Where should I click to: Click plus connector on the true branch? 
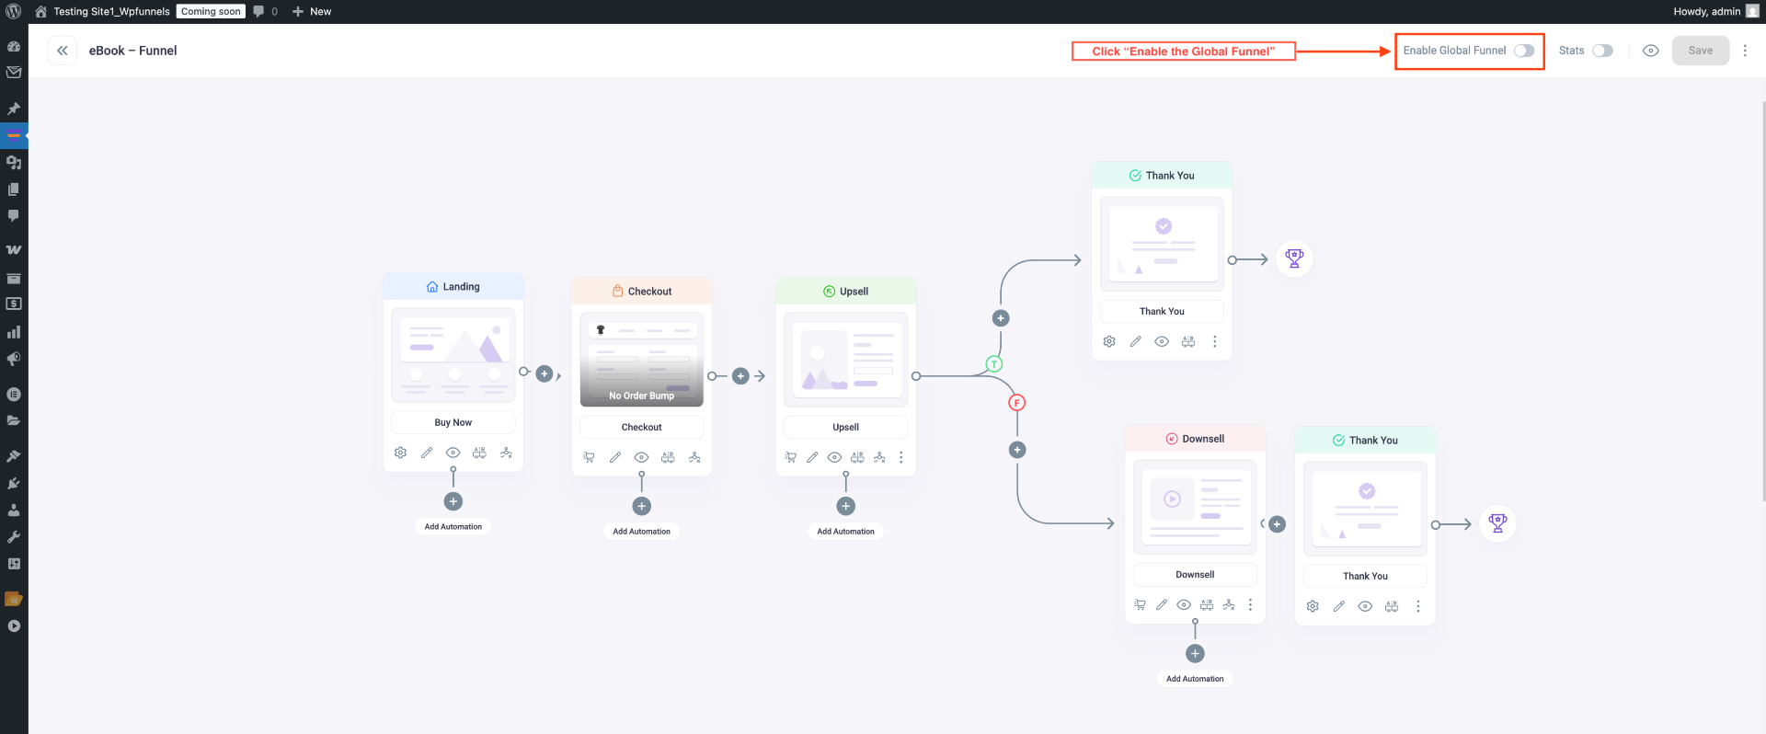pos(1001,318)
